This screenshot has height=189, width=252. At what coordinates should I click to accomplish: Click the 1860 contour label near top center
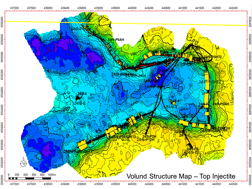click(x=134, y=54)
